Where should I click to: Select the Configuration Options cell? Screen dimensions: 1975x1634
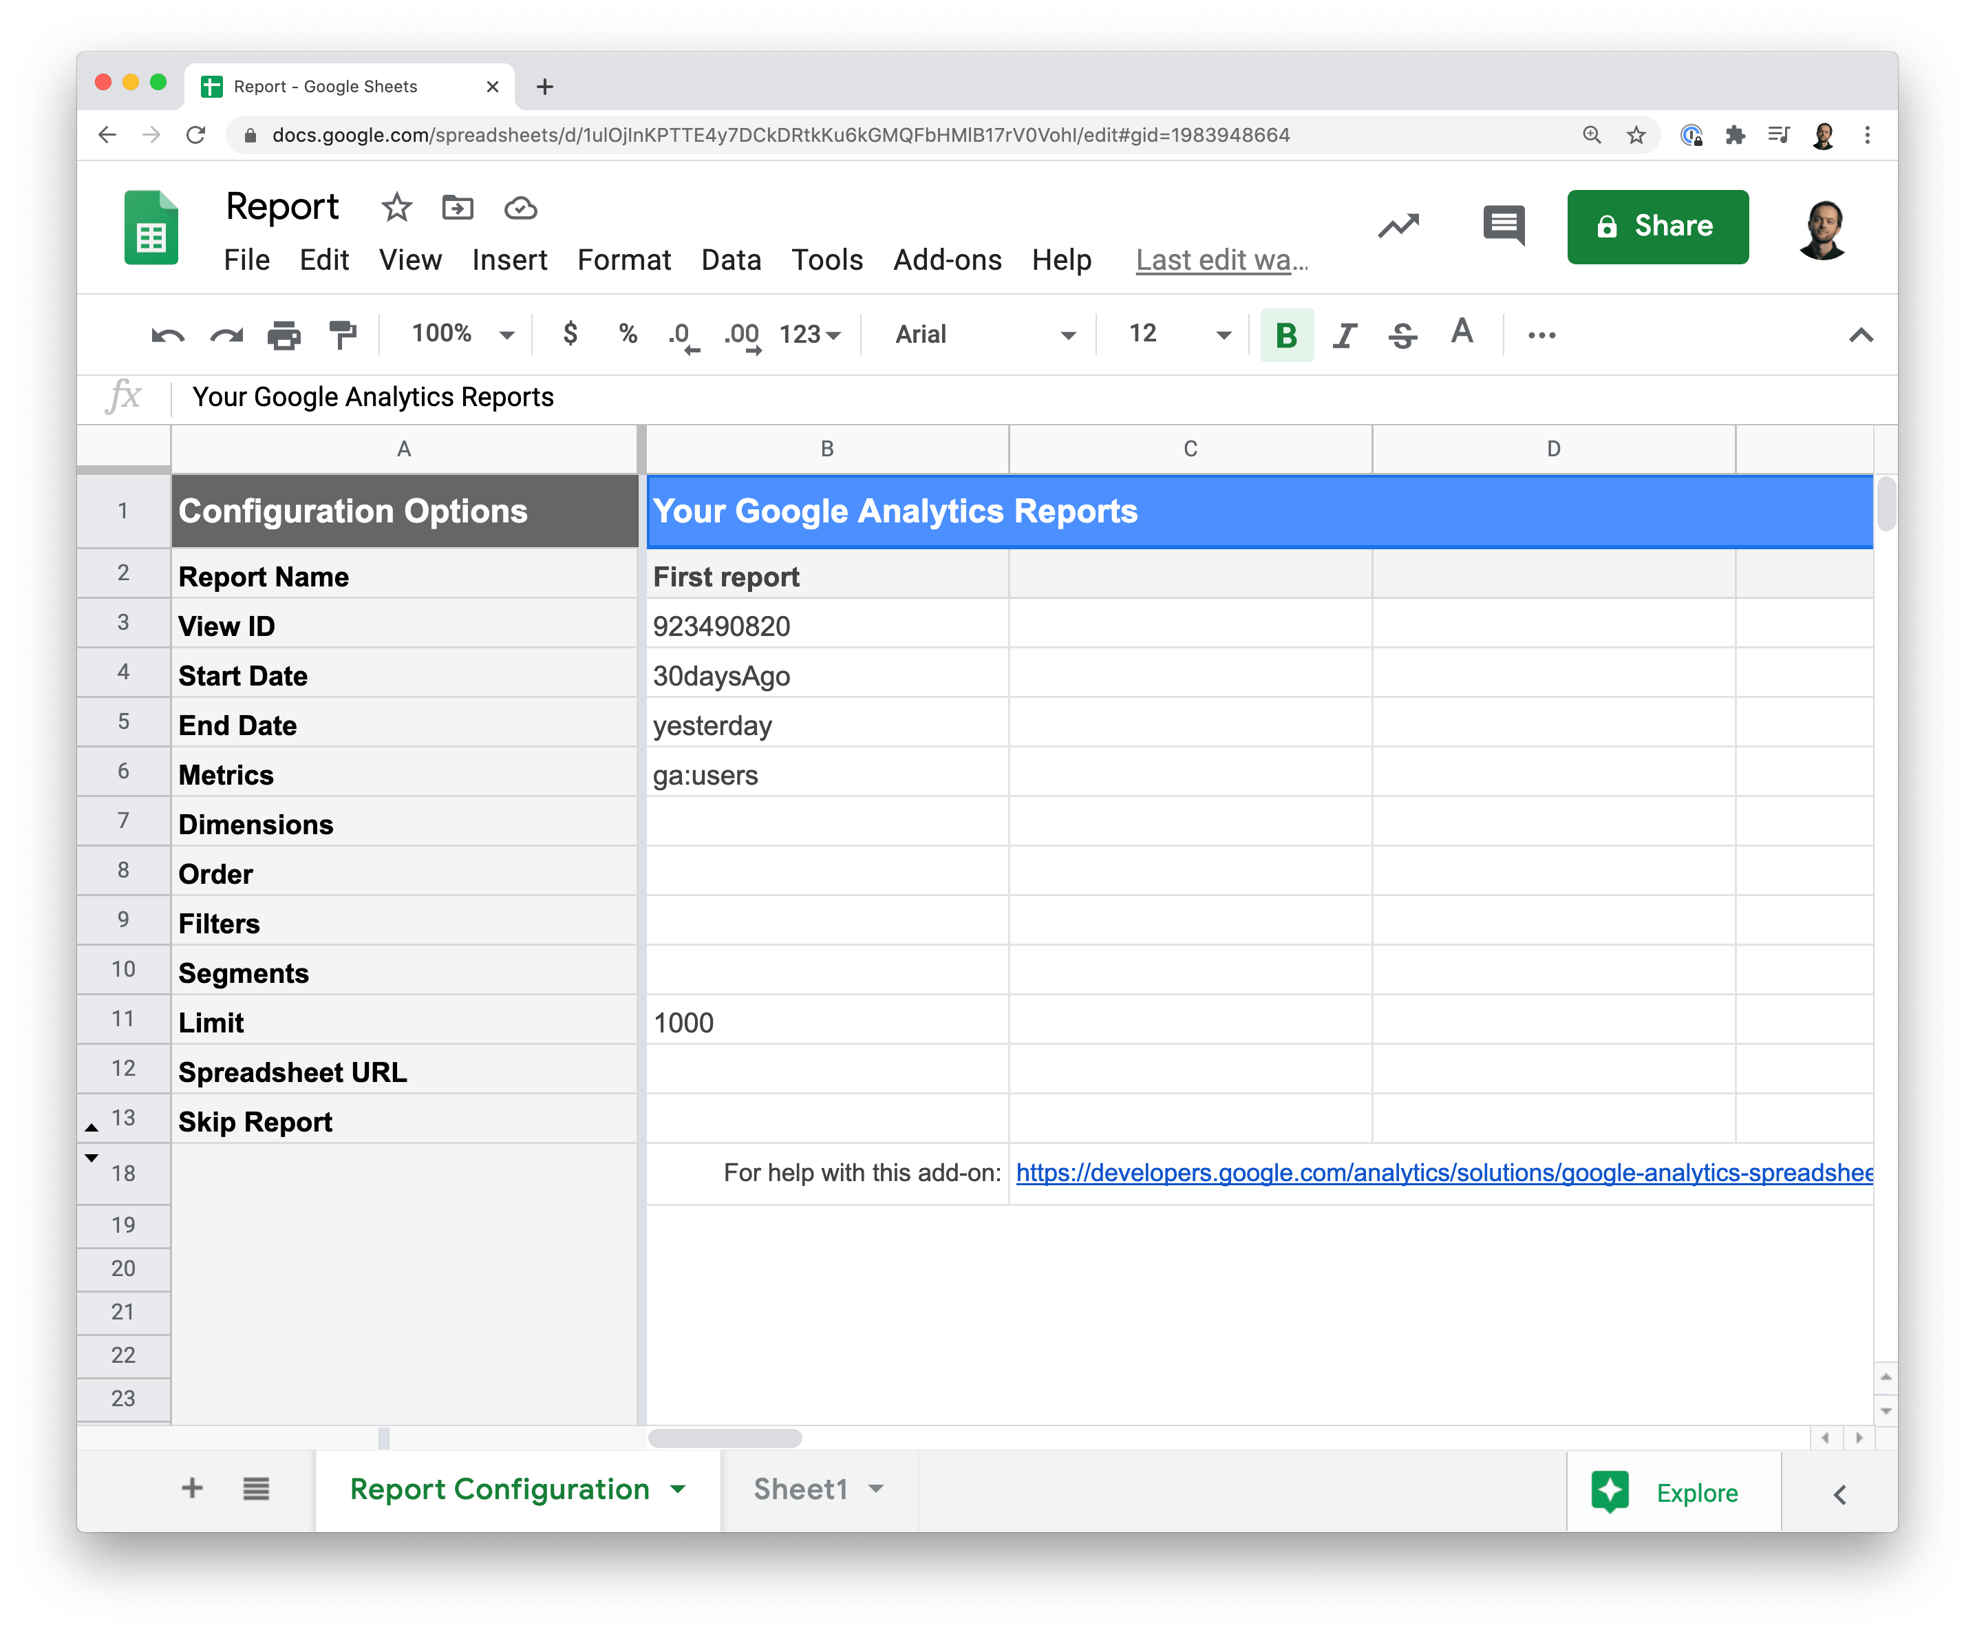[405, 511]
